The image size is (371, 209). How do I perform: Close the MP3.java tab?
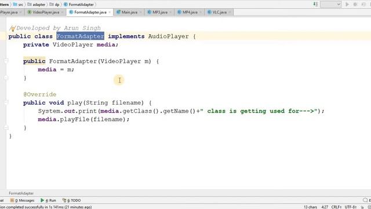point(170,12)
